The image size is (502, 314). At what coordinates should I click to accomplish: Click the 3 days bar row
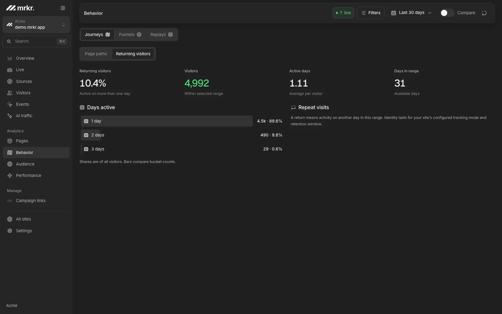coord(182,149)
